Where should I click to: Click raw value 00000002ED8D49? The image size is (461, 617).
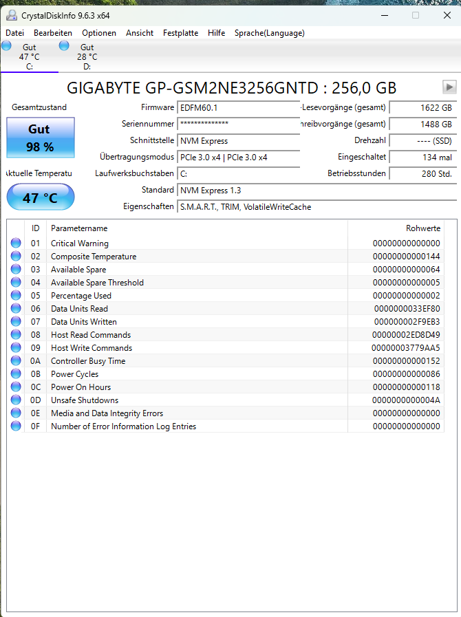pos(406,335)
